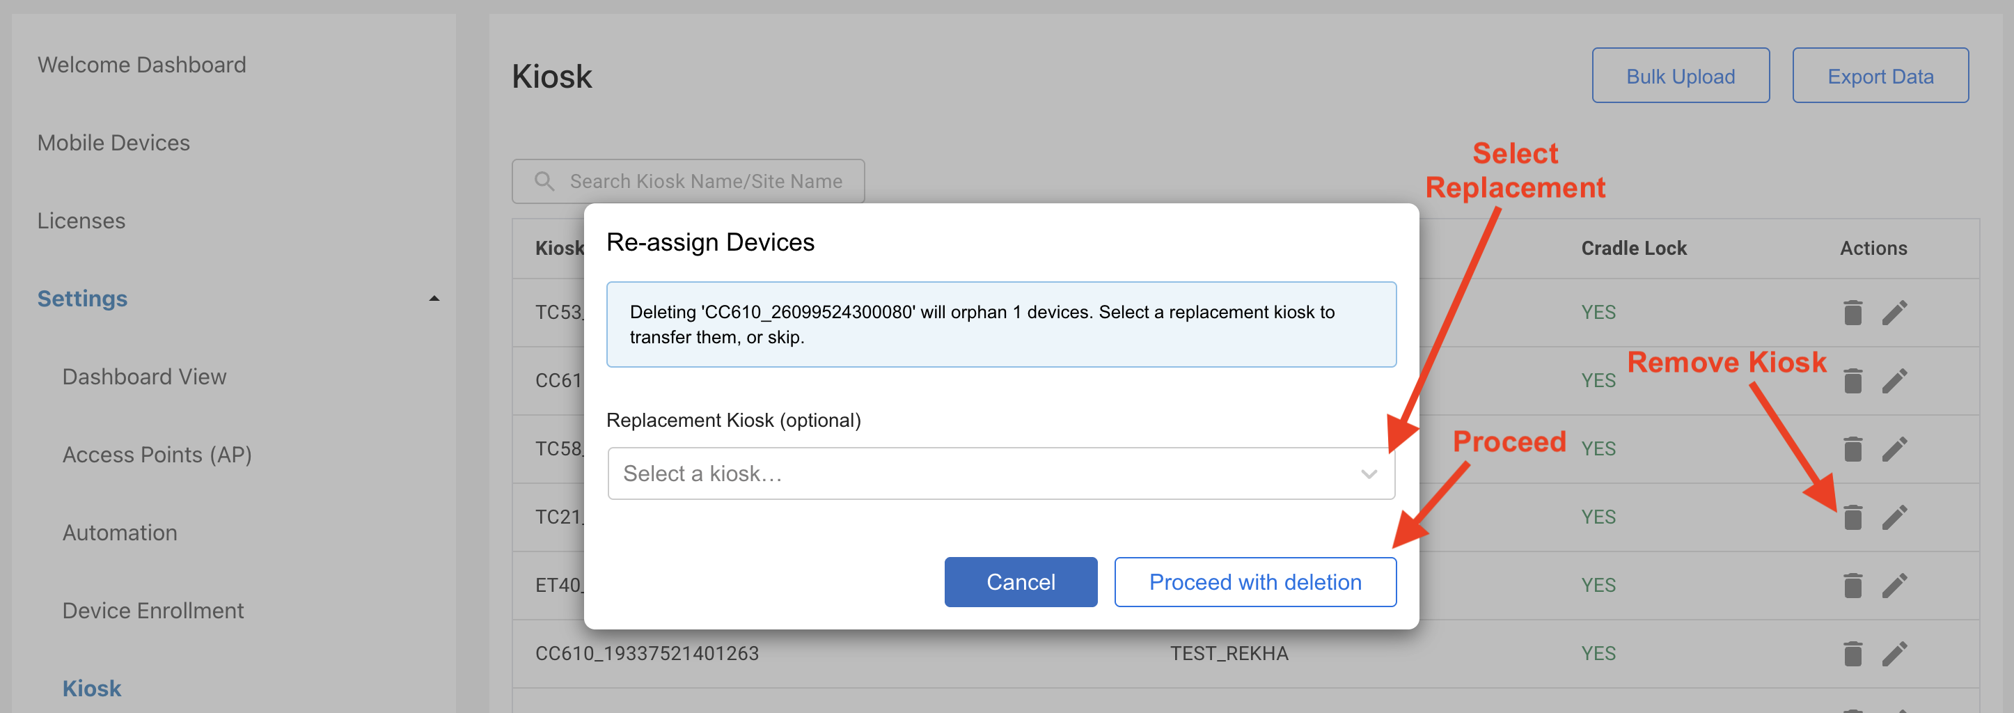Edit the TC53 kiosk with its pencil icon
The image size is (2014, 713).
coord(1894,312)
